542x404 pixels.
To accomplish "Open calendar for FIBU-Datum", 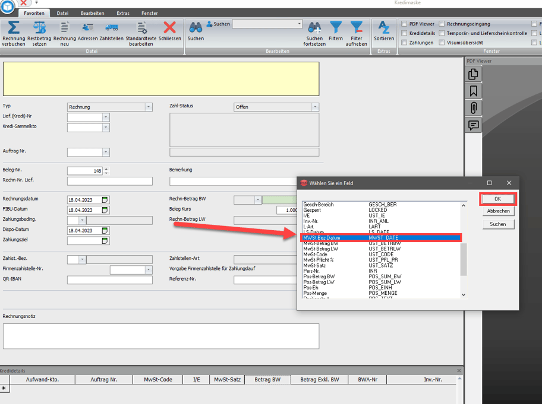I will 105,210.
